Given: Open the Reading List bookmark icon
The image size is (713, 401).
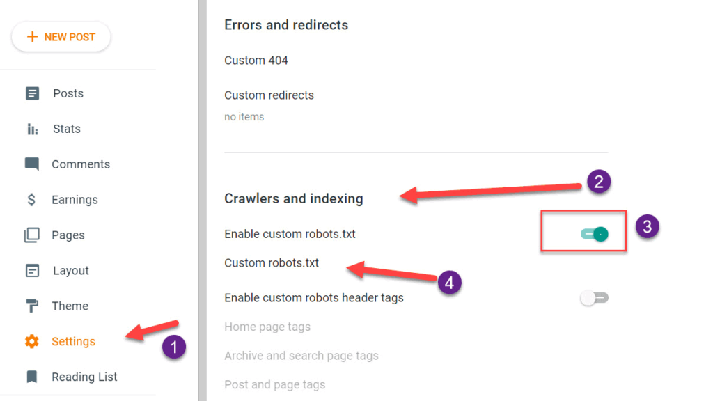Looking at the screenshot, I should 32,377.
